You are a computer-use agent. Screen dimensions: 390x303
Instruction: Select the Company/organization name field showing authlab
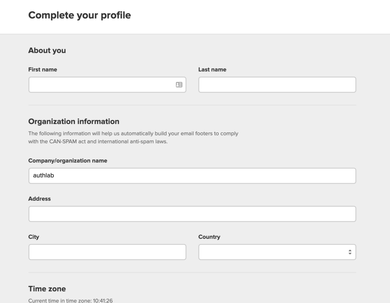coord(192,175)
